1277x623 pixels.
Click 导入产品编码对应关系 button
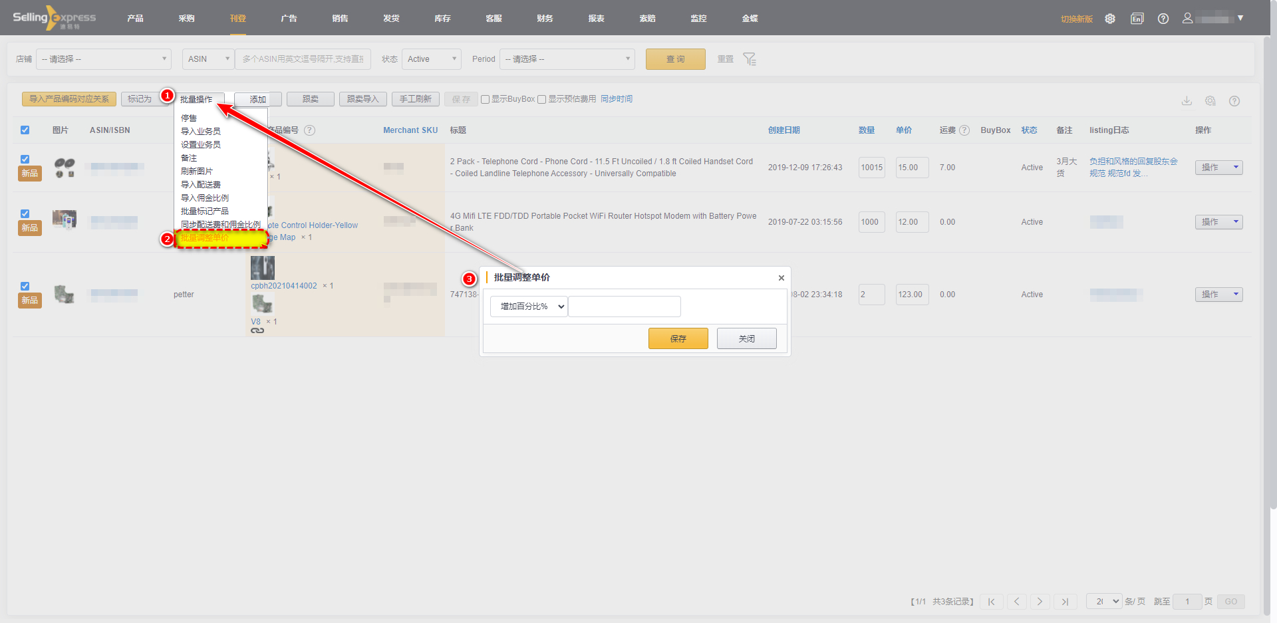69,99
